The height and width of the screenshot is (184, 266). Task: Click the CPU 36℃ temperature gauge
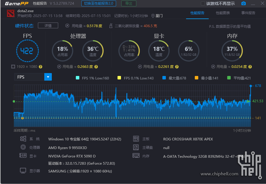pyautogui.click(x=93, y=51)
